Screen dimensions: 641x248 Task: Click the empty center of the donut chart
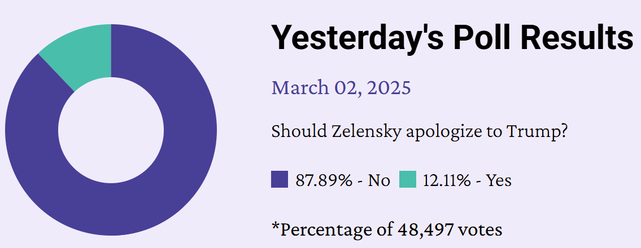point(111,130)
